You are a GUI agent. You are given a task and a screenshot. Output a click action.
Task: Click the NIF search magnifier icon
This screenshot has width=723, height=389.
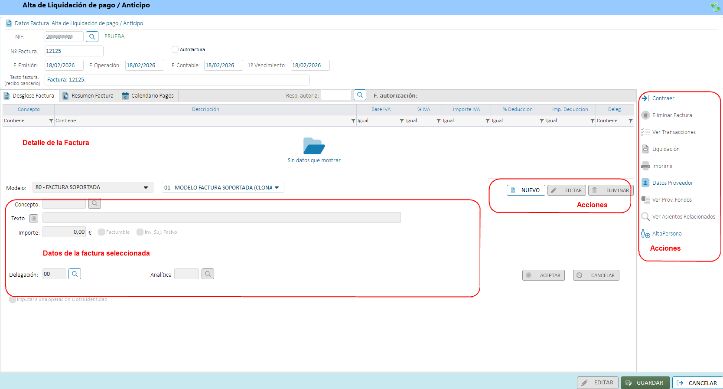pos(92,37)
